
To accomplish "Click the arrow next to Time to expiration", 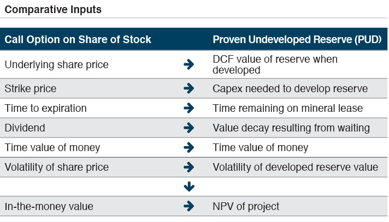I will click(189, 108).
